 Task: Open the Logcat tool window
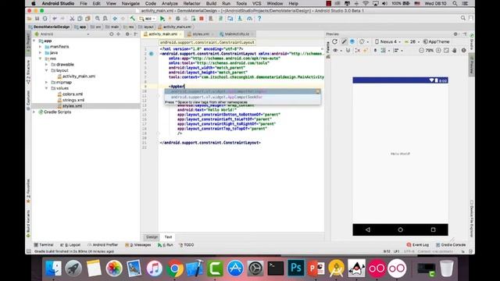point(70,245)
